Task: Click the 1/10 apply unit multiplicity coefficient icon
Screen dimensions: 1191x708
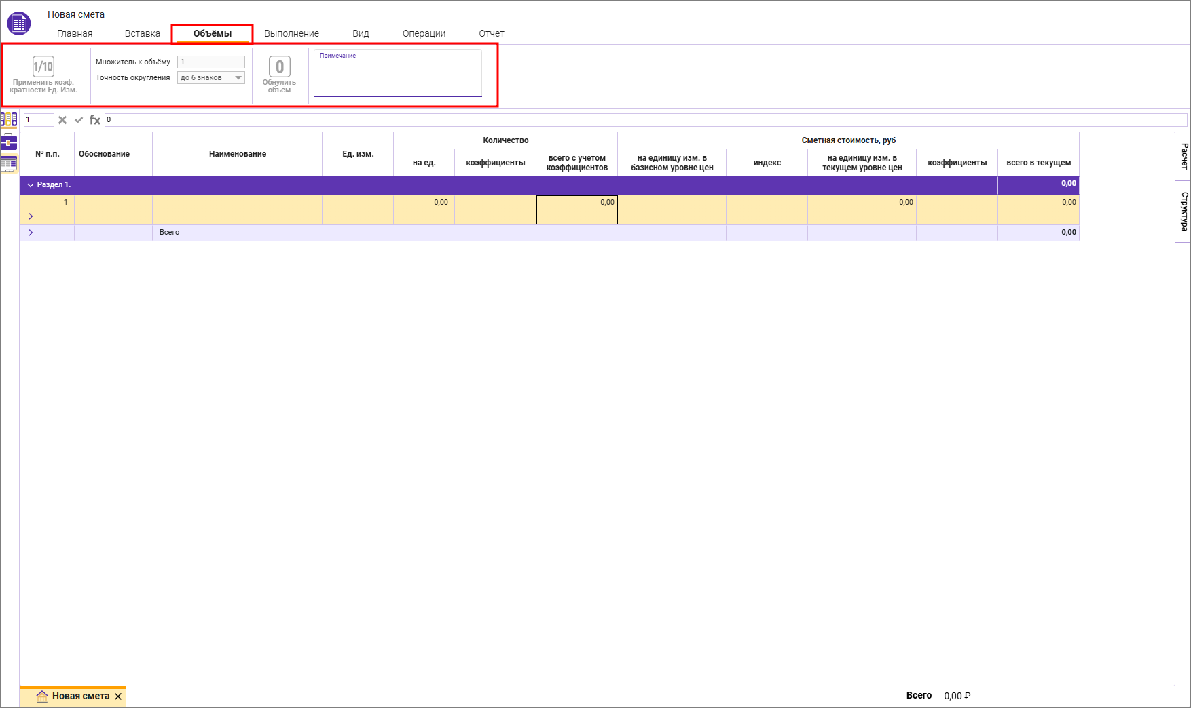Action: (43, 66)
